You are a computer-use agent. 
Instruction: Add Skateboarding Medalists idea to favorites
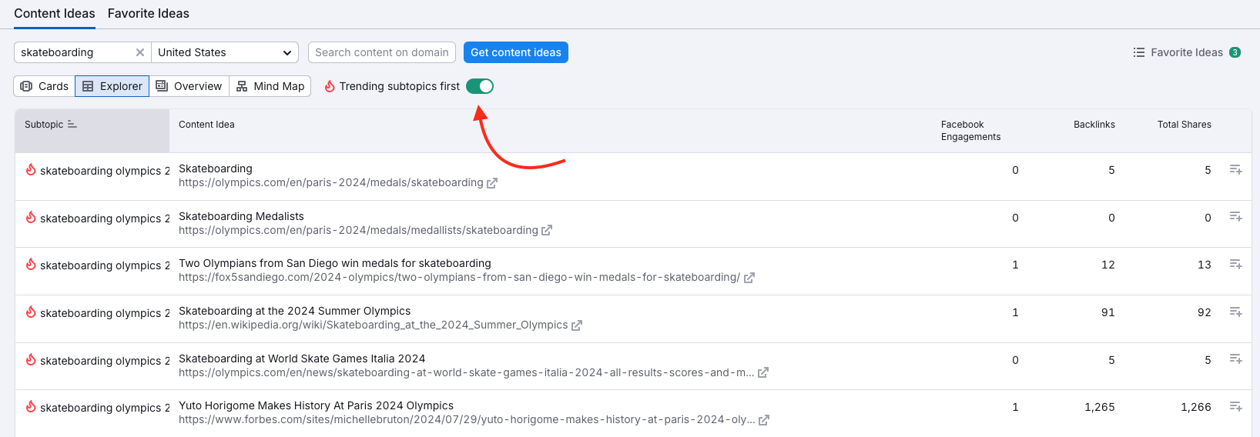(1235, 217)
